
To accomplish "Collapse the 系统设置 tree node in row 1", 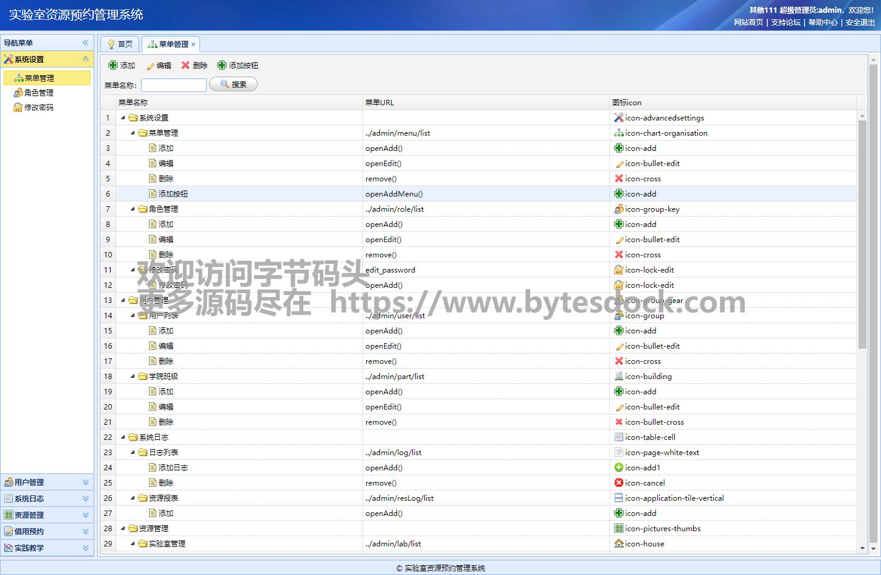I will 123,118.
